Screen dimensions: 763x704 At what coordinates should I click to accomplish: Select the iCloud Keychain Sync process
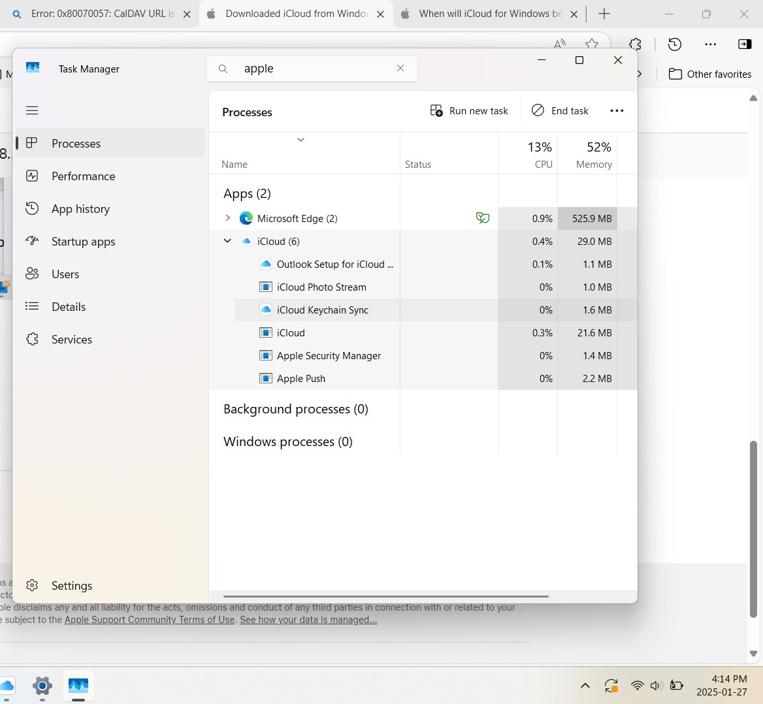coord(323,310)
